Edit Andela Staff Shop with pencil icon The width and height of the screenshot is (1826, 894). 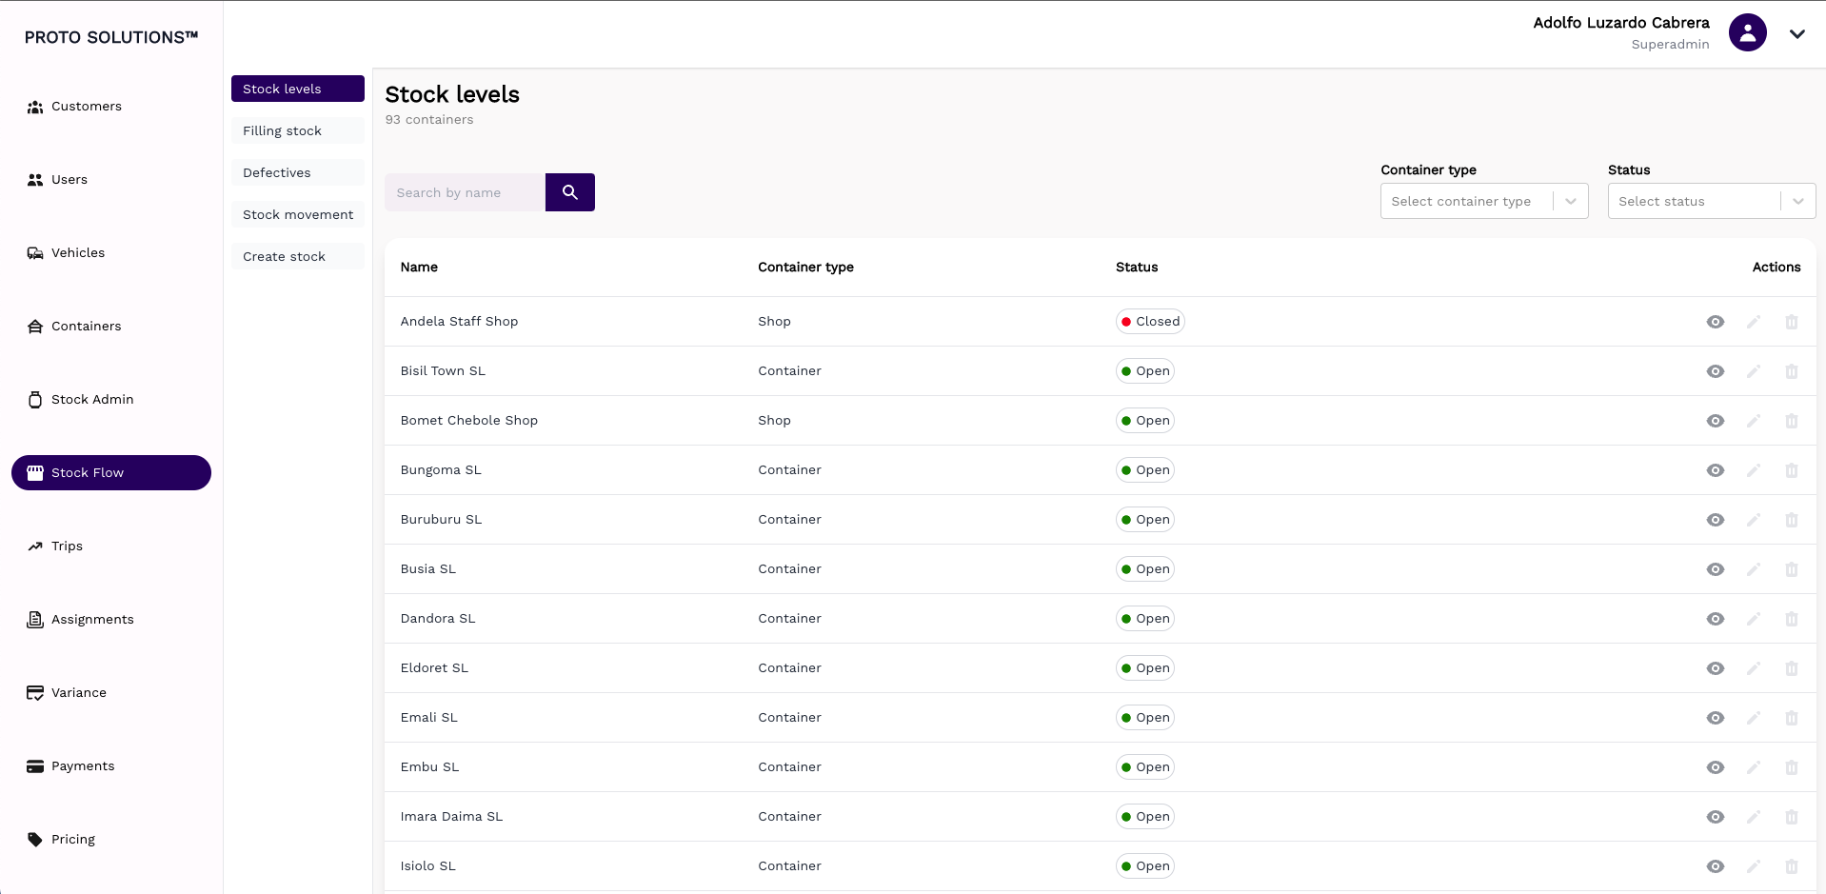pos(1754,322)
